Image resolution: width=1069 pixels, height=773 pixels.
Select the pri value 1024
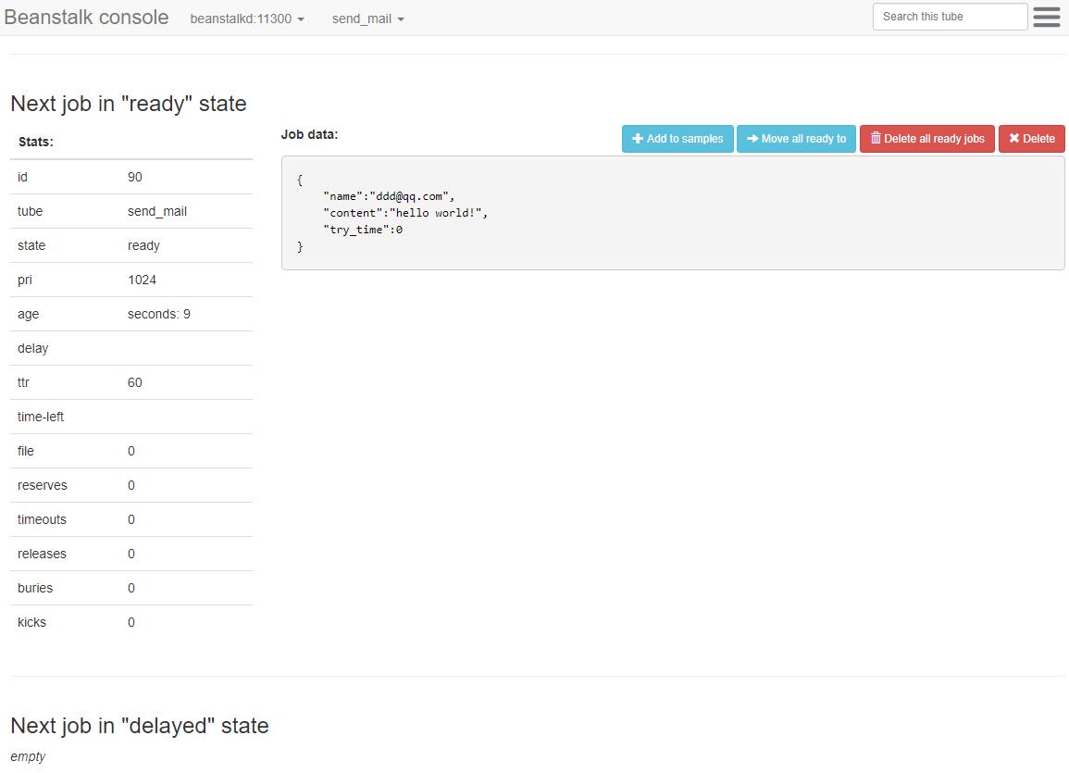pos(142,280)
